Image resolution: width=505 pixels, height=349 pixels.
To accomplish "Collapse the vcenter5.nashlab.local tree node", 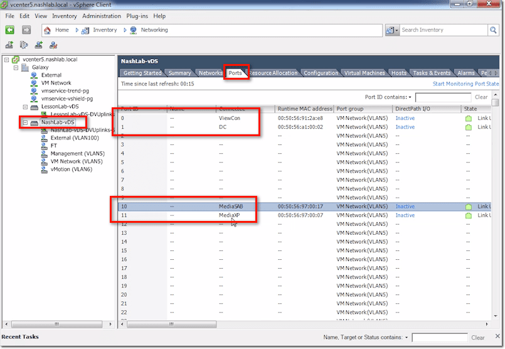I will click(x=6, y=60).
